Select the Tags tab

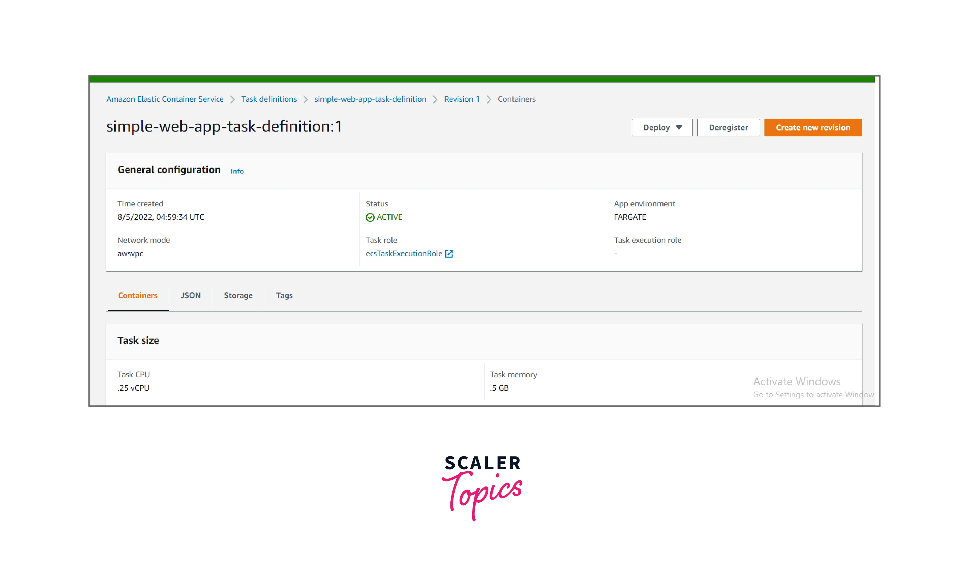coord(284,295)
